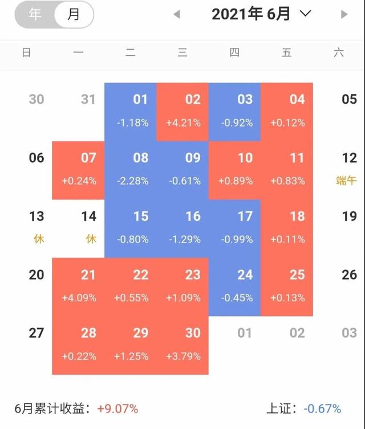Open June 01 cell with -1.18%
This screenshot has width=365, height=429.
click(140, 110)
